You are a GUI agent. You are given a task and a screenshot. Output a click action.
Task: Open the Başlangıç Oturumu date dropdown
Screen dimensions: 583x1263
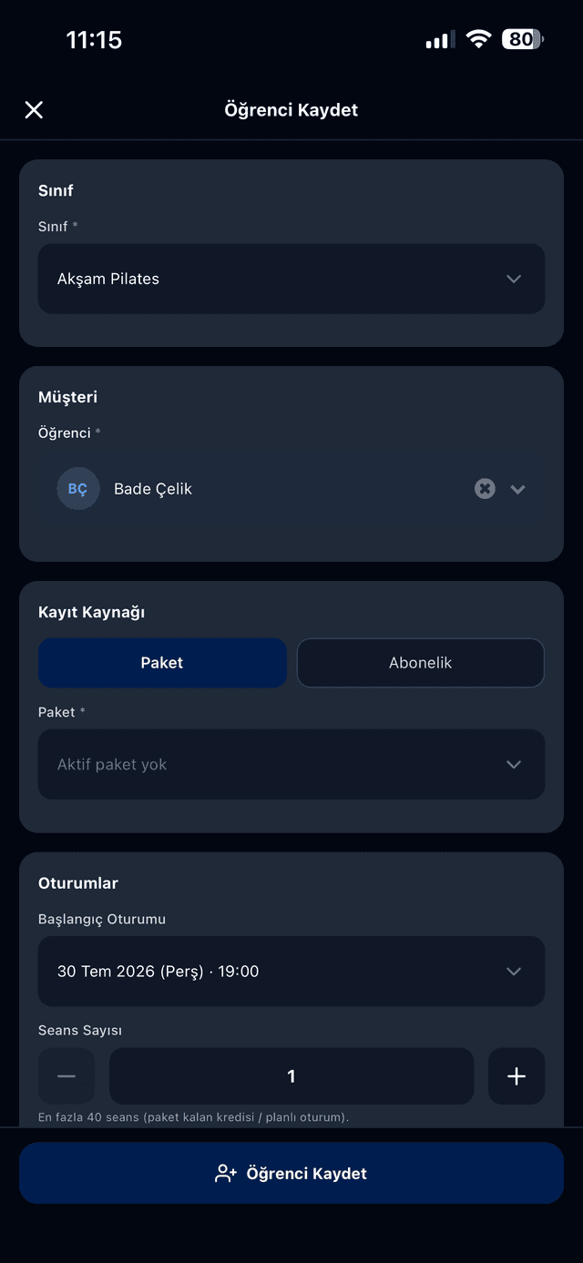pos(291,972)
